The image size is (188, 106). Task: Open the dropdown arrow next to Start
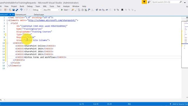pos(69,10)
